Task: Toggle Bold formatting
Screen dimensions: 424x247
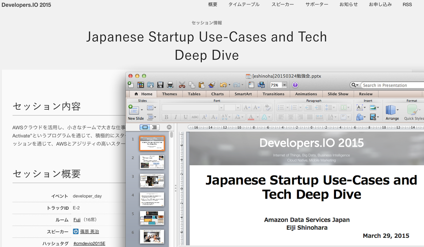Action: click(166, 117)
